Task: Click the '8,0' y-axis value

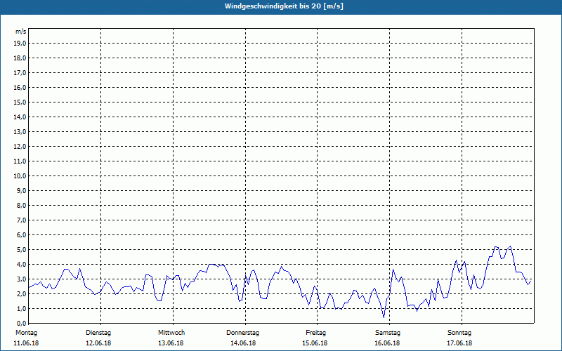Action: (21, 205)
